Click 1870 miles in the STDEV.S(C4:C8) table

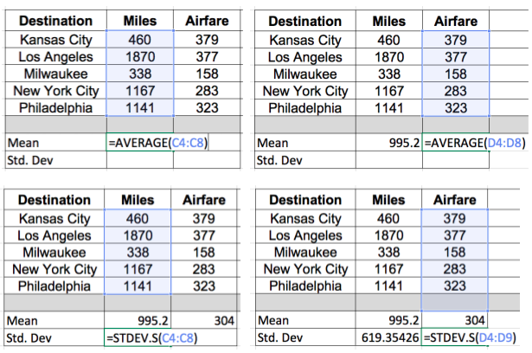pyautogui.click(x=139, y=235)
